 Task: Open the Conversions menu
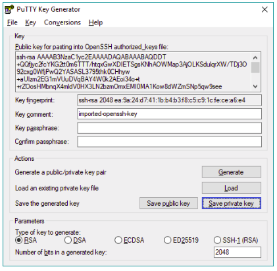[63, 22]
